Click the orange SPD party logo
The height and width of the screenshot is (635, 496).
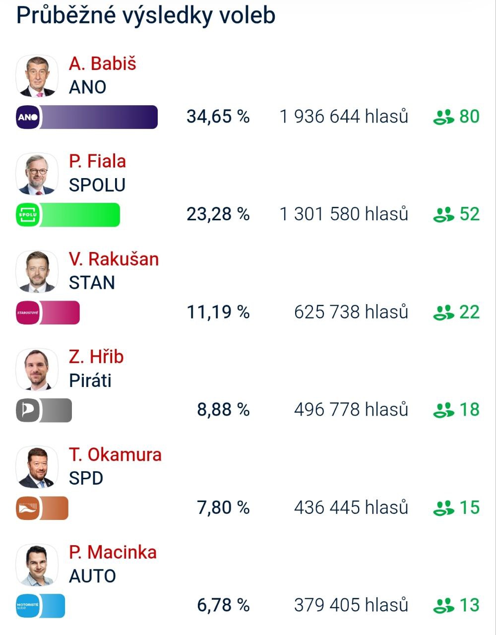point(28,508)
